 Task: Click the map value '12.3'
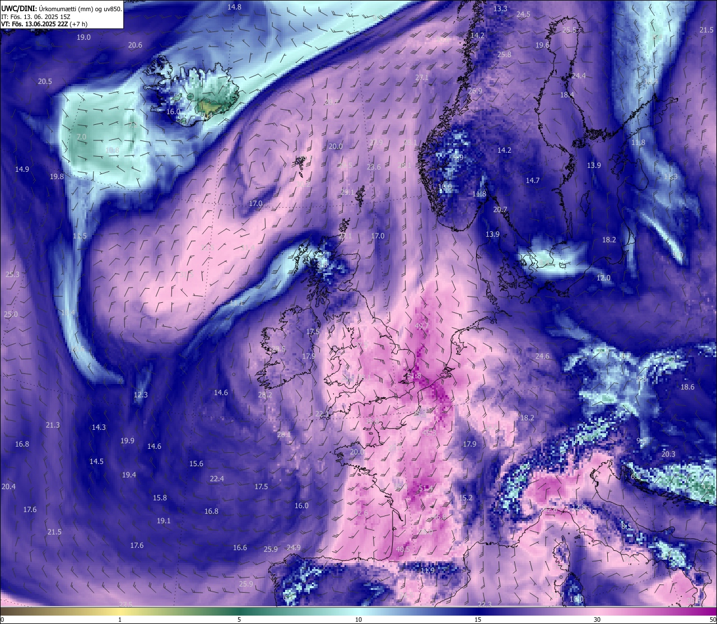coord(141,395)
